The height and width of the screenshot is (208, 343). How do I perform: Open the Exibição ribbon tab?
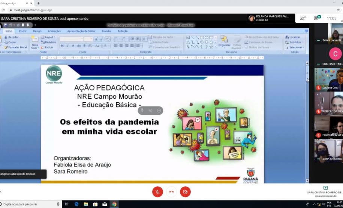123,31
